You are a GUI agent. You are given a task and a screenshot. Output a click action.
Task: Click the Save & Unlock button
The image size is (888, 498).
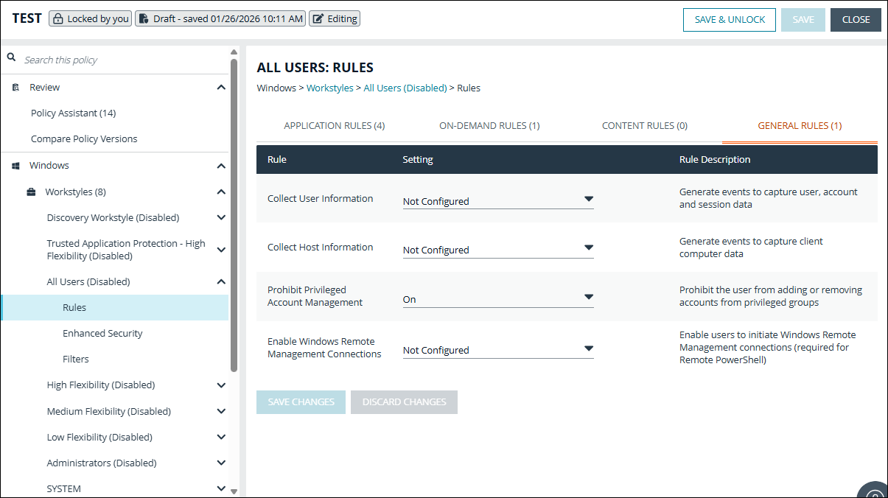pos(729,19)
